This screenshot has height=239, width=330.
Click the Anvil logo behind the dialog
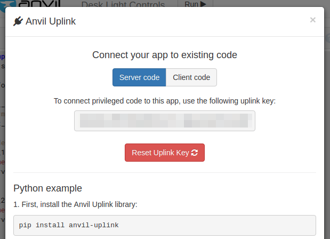tap(30, 4)
